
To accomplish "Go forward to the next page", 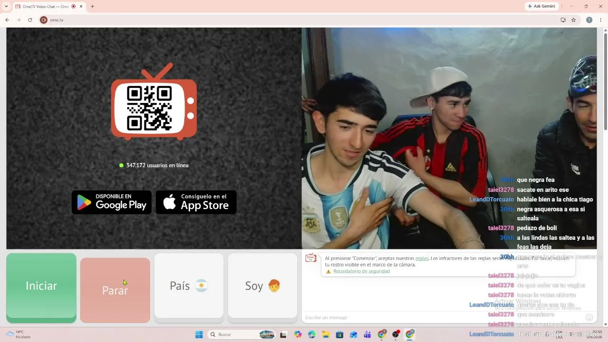I will coord(19,20).
